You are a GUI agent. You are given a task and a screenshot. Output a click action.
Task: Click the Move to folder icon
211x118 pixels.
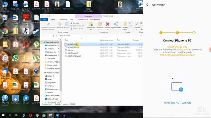click(x=91, y=24)
